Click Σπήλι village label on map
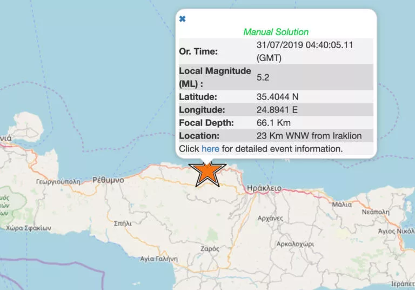Image resolution: width=415 pixels, height=290 pixels. pos(123,222)
